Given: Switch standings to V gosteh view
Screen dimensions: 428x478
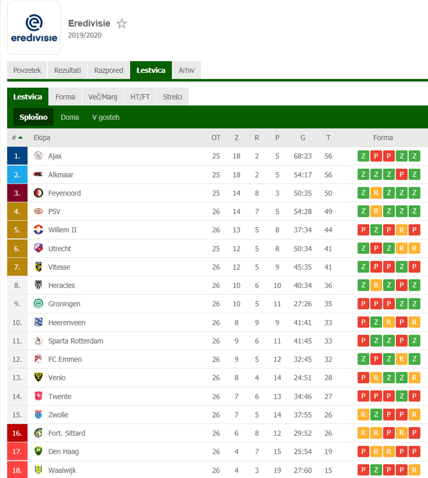Looking at the screenshot, I should [105, 117].
